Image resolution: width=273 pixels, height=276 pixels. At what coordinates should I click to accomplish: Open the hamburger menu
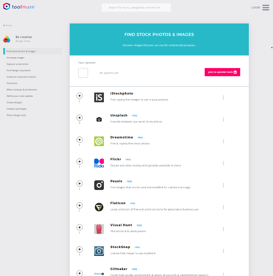tap(266, 8)
